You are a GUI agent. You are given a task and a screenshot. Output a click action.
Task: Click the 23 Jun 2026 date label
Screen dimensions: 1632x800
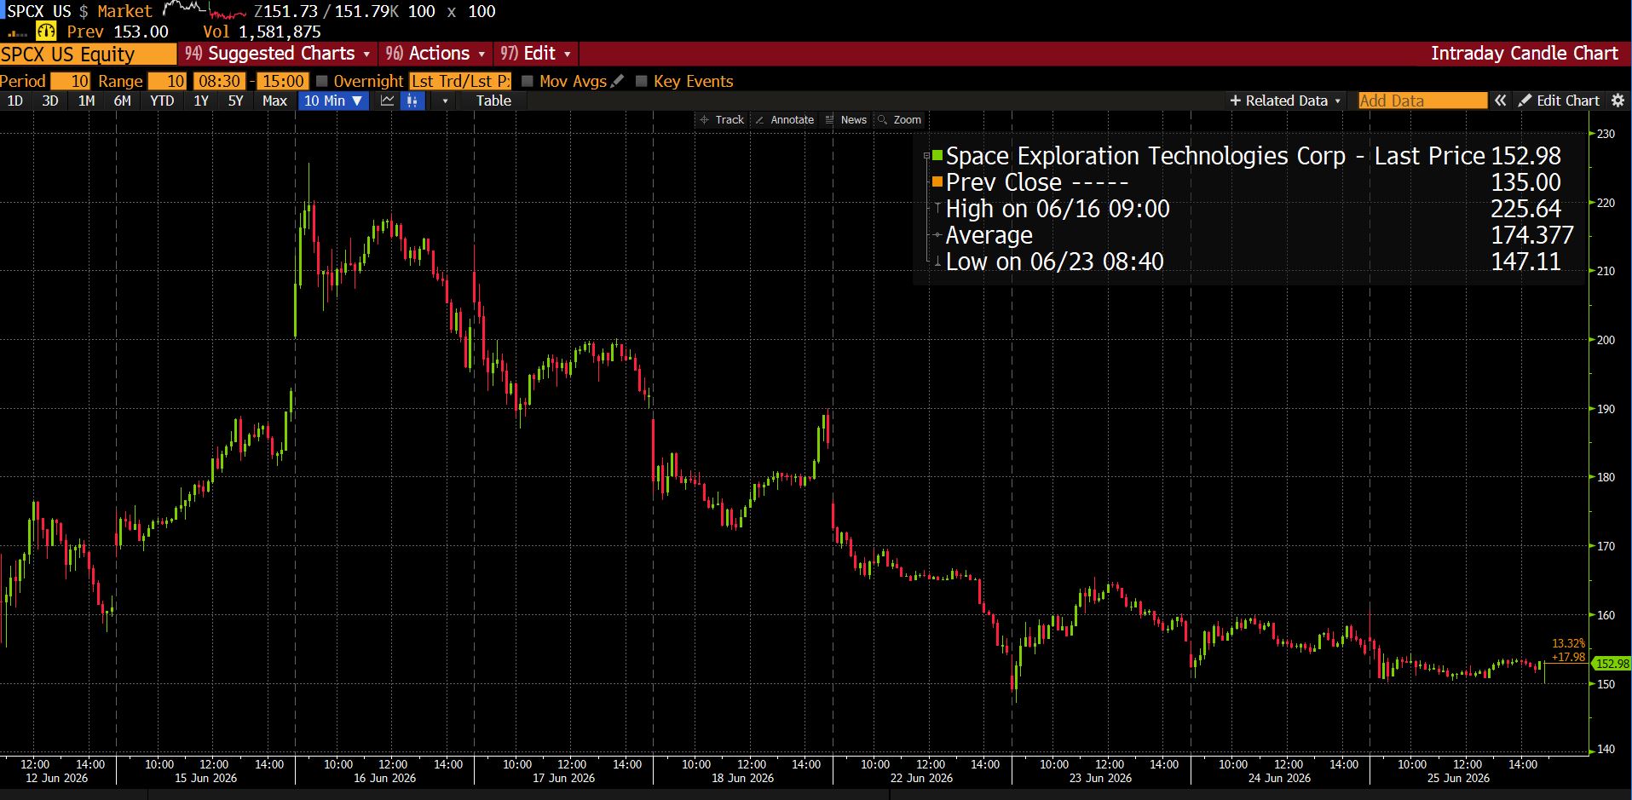pos(1100,778)
